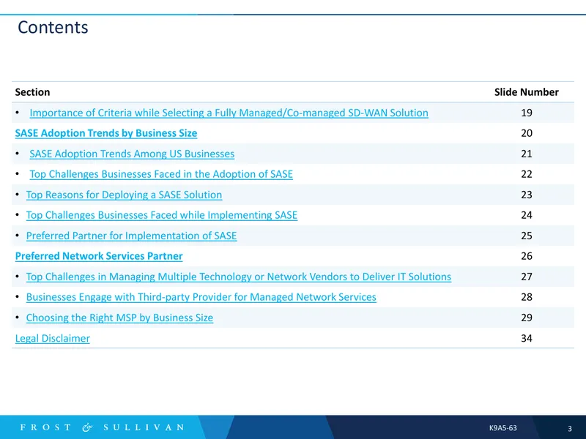Select slide number 26 in the table
The width and height of the screenshot is (586, 439).
(x=527, y=256)
